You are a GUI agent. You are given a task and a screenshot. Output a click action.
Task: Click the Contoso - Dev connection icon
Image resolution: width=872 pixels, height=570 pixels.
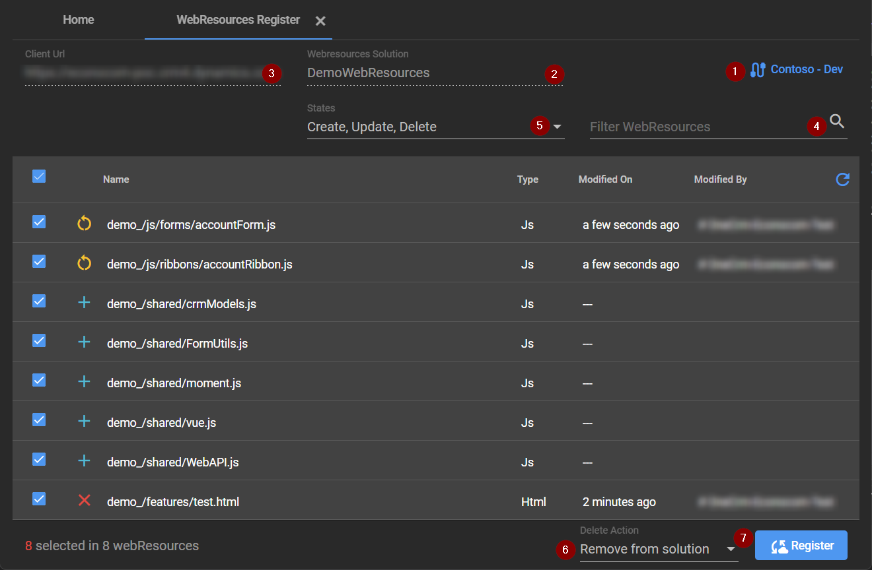[x=758, y=70]
